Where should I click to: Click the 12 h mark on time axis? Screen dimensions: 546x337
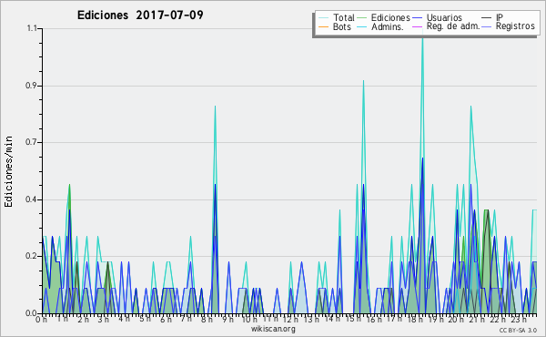pyautogui.click(x=289, y=319)
